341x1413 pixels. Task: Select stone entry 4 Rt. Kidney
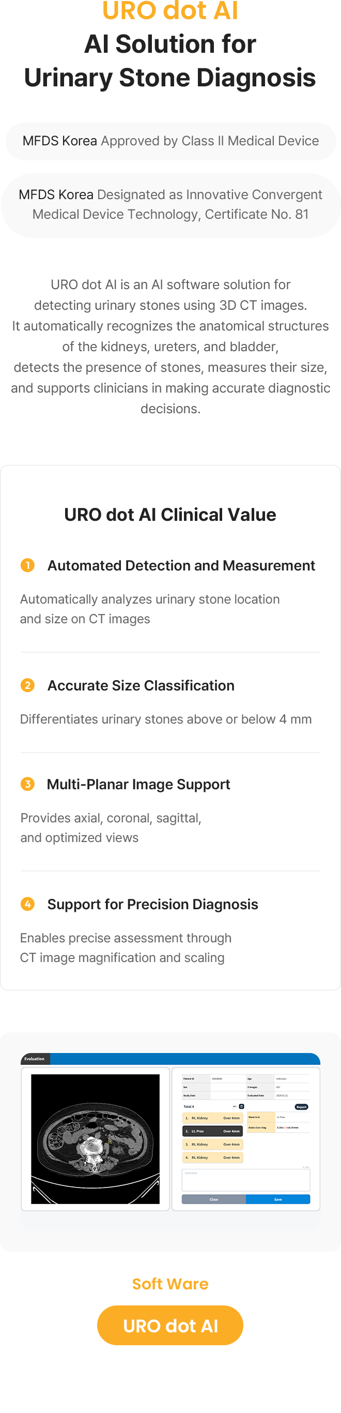212,1158
